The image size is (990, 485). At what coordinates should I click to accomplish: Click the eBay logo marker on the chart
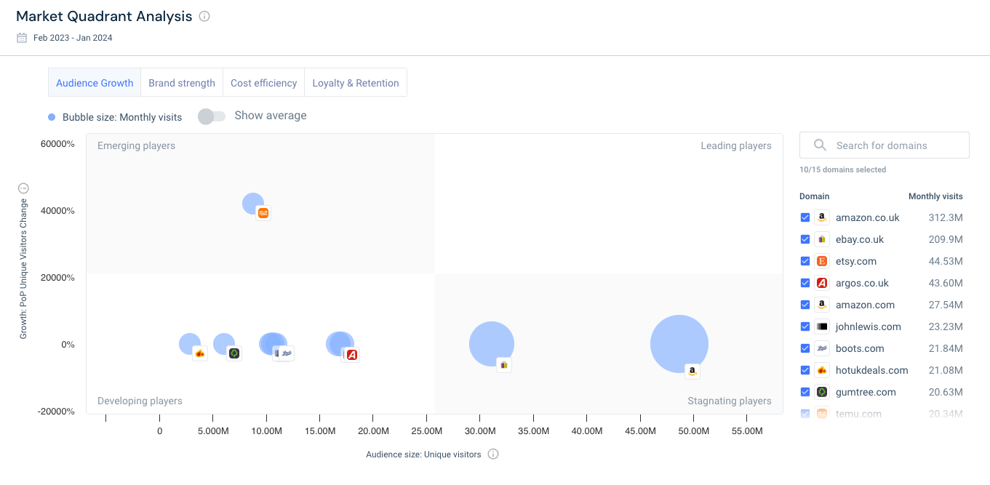[504, 364]
